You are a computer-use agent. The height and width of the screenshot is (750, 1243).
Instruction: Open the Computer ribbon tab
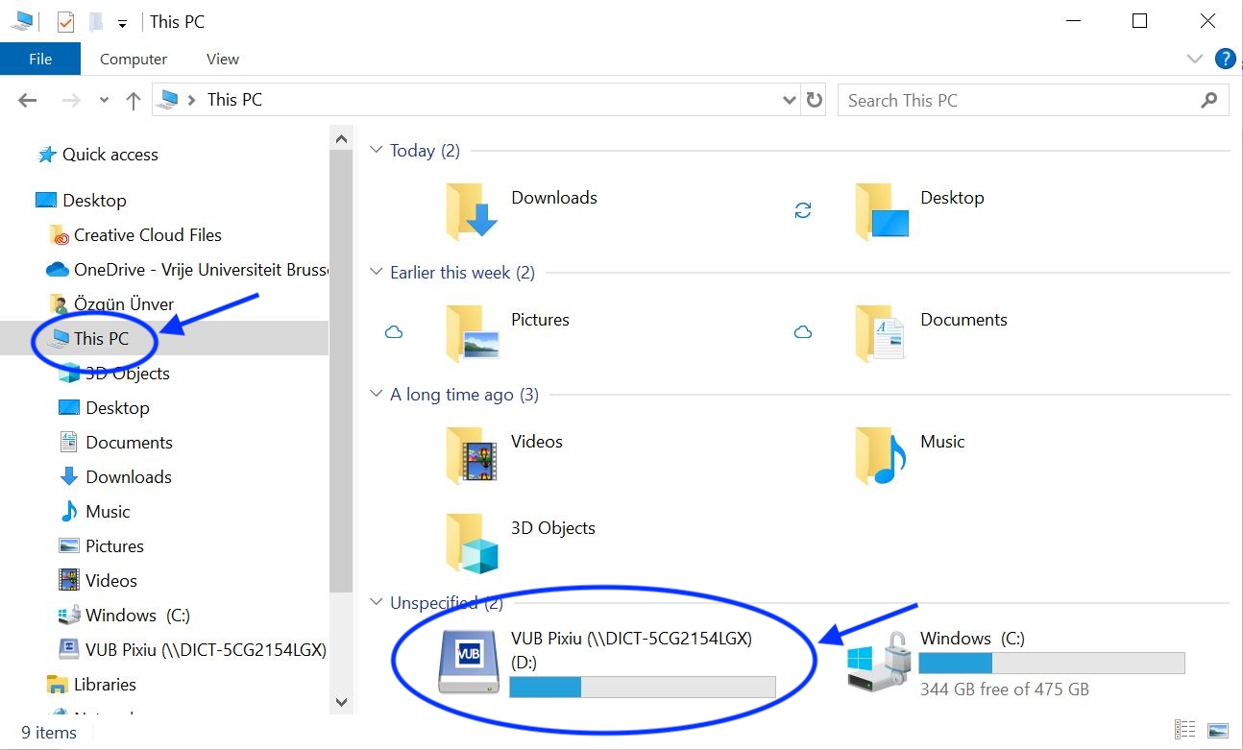(134, 59)
